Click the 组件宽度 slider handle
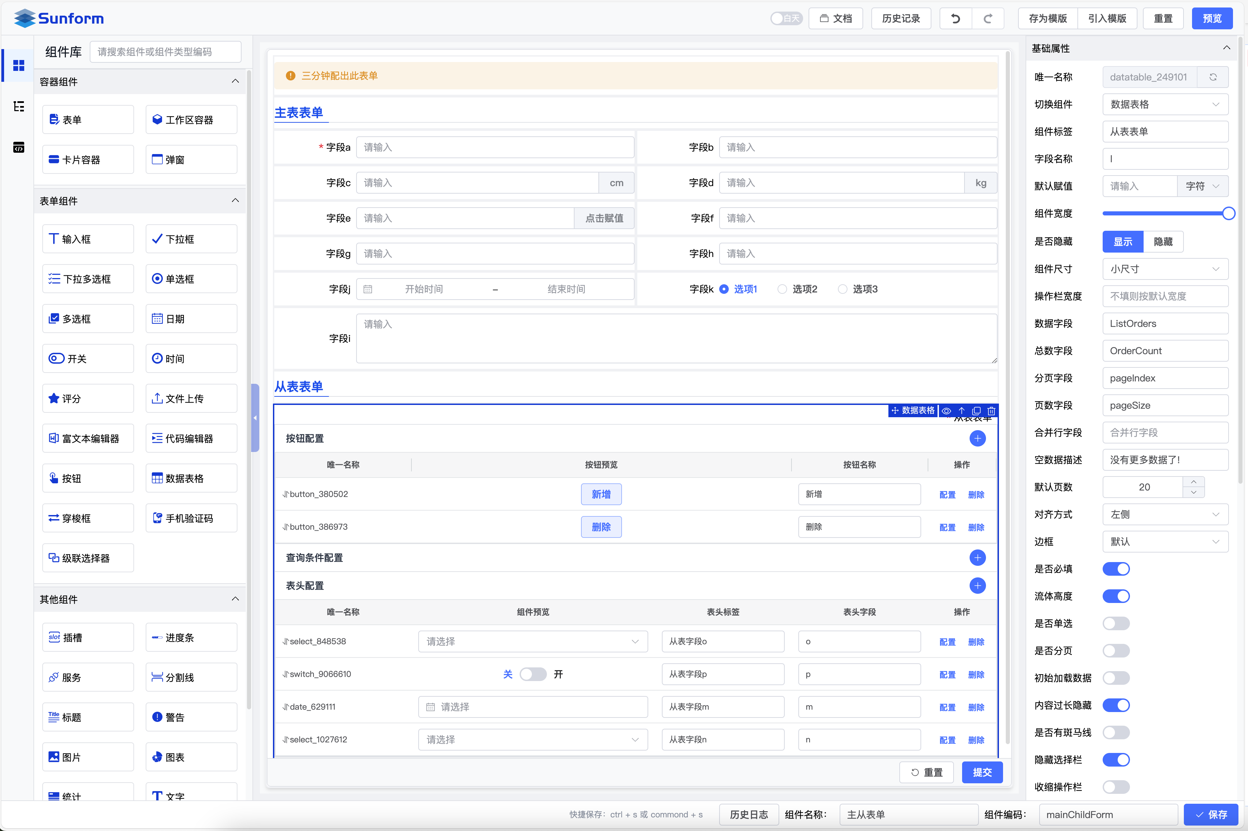 pos(1228,214)
